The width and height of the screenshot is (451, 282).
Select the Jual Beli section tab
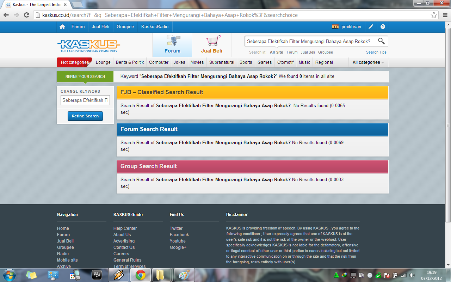(211, 45)
